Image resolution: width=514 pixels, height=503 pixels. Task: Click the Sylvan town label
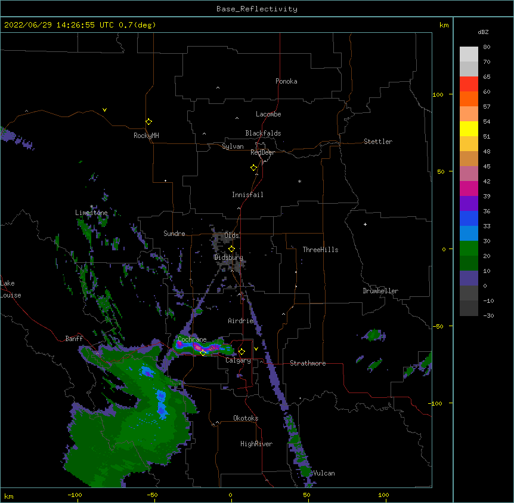tap(233, 146)
